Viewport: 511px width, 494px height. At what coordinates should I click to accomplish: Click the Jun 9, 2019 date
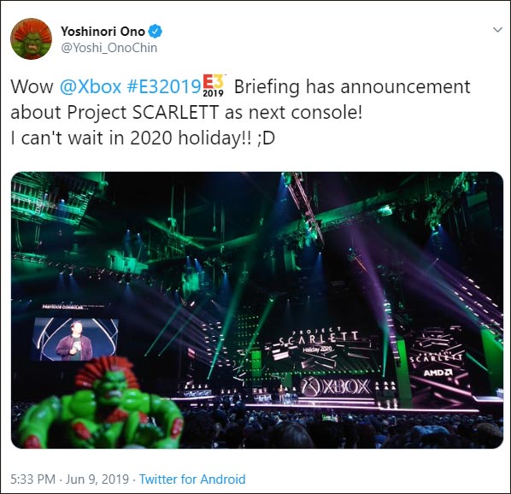[97, 479]
